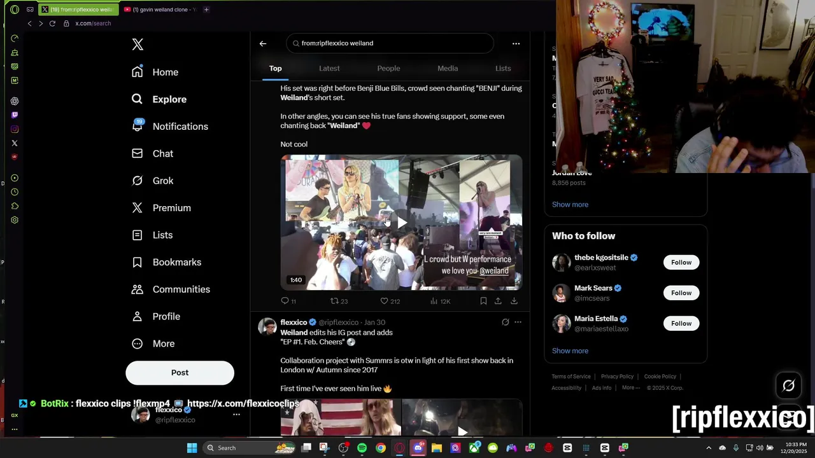
Task: Download the video from the post
Action: [514, 301]
